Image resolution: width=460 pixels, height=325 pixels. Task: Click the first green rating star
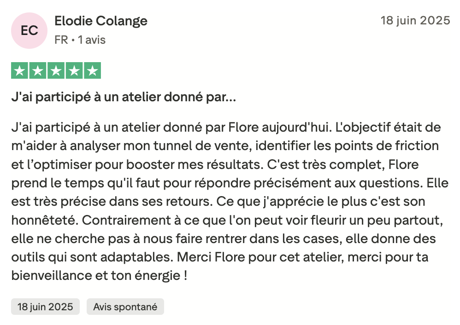tap(20, 70)
